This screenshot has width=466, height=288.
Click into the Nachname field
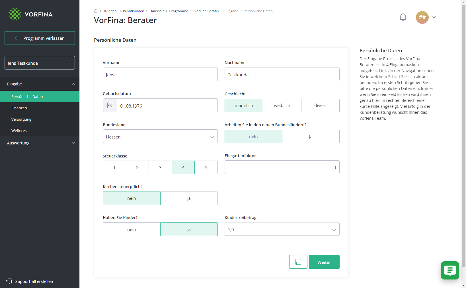click(282, 74)
